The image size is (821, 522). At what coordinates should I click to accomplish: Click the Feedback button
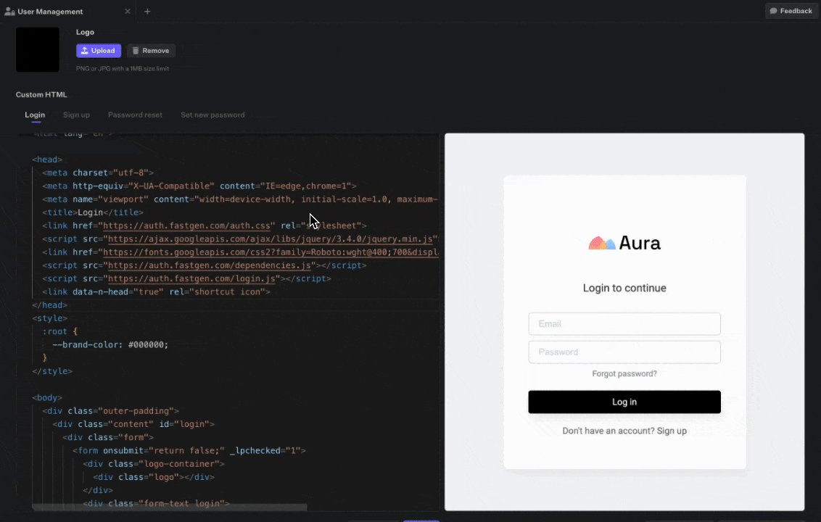[x=791, y=11]
